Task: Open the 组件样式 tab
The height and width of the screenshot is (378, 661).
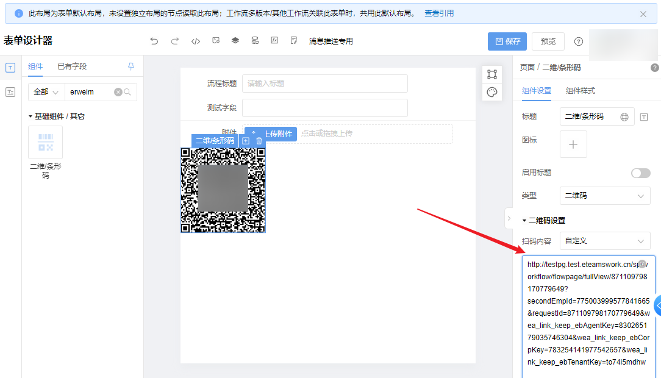Action: coord(581,91)
